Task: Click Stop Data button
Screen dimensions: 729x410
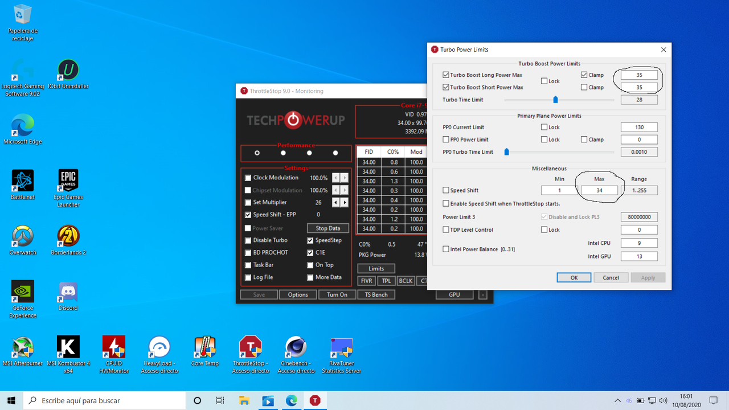Action: 328,228
